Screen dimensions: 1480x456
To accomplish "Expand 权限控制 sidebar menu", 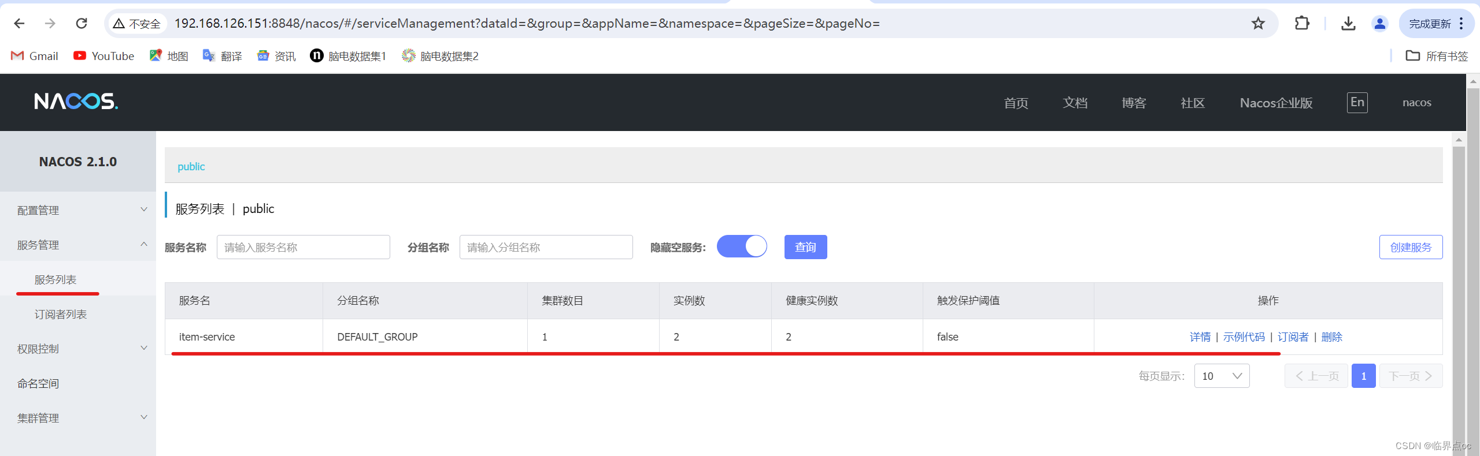I will [78, 349].
